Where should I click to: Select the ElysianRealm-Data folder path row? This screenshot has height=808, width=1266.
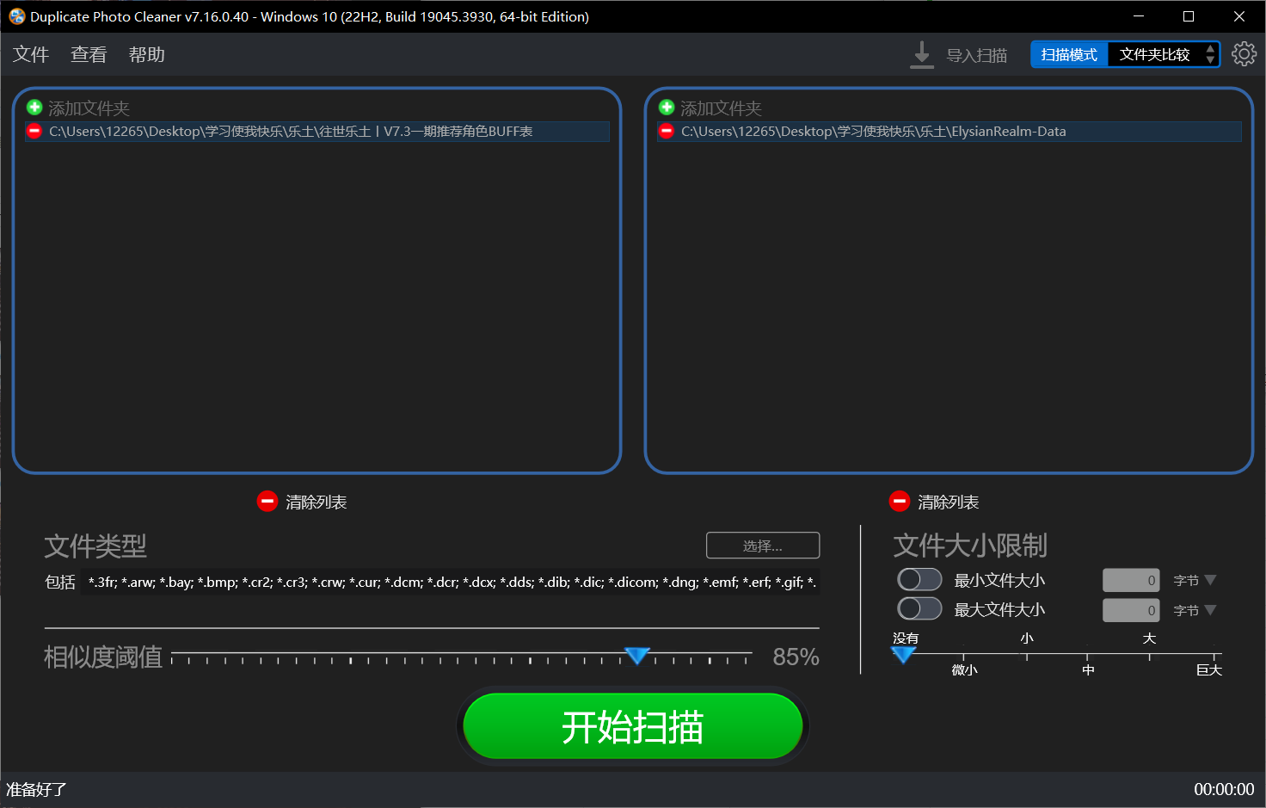pyautogui.click(x=949, y=131)
